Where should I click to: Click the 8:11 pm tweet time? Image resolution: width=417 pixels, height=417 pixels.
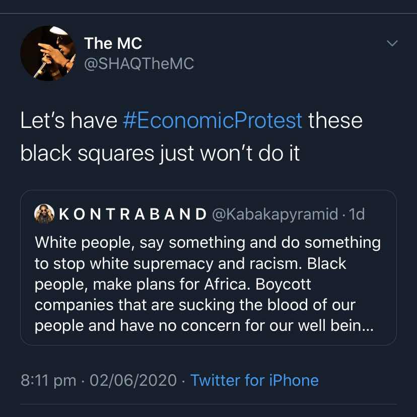[48, 380]
